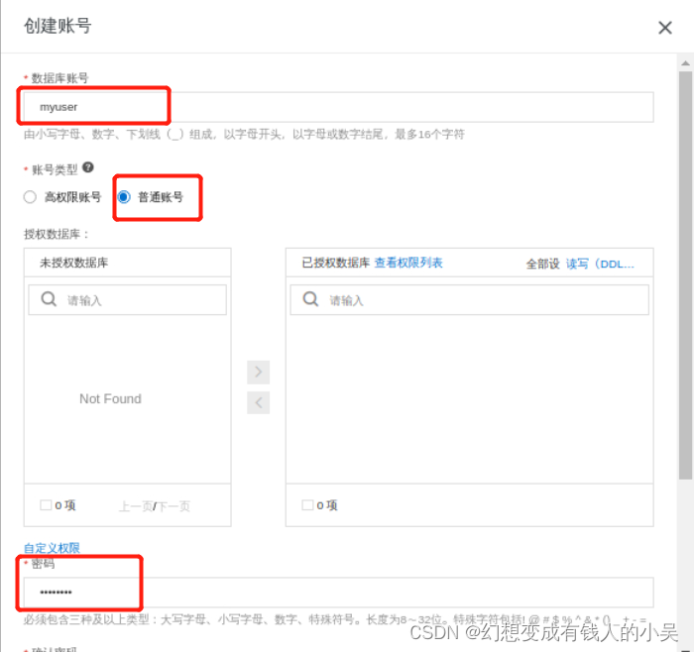Click the magnifier icon in 已授权数据库 search
This screenshot has height=652, width=694.
pyautogui.click(x=310, y=299)
